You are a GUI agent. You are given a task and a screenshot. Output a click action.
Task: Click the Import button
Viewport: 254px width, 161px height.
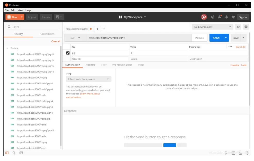(32, 17)
